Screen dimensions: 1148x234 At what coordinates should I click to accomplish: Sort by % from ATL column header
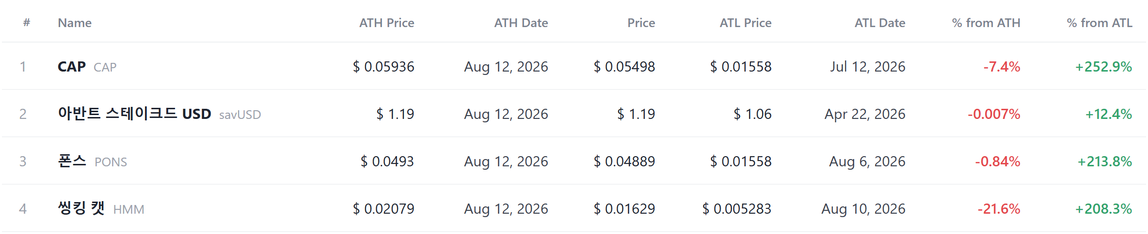pyautogui.click(x=1099, y=23)
